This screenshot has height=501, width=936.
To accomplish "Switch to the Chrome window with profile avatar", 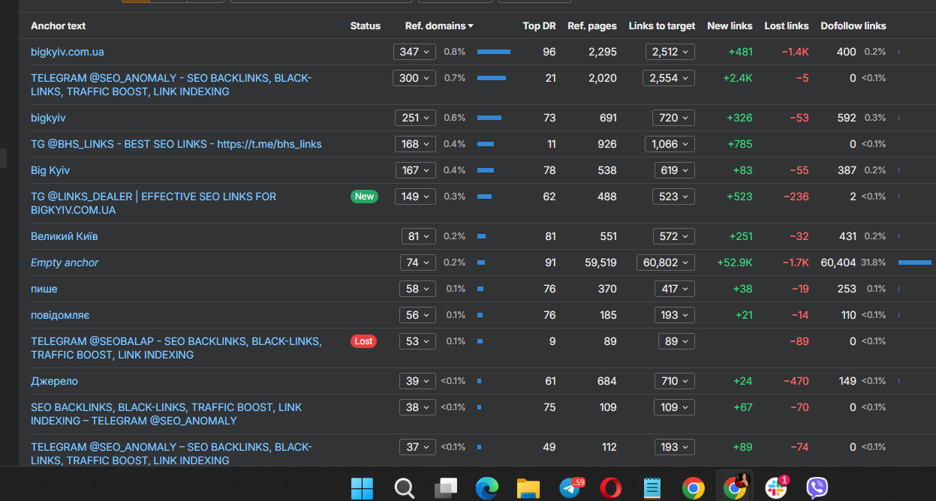I will click(735, 487).
